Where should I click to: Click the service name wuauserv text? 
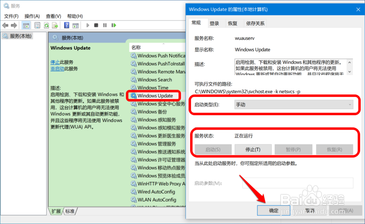[245, 38]
